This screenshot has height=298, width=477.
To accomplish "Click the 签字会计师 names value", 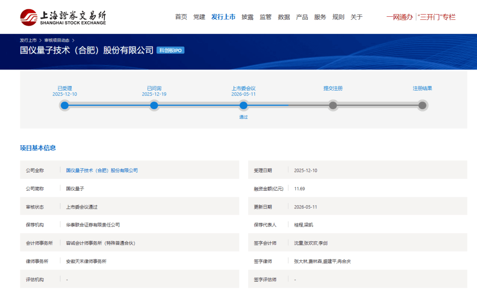I will tap(310, 243).
